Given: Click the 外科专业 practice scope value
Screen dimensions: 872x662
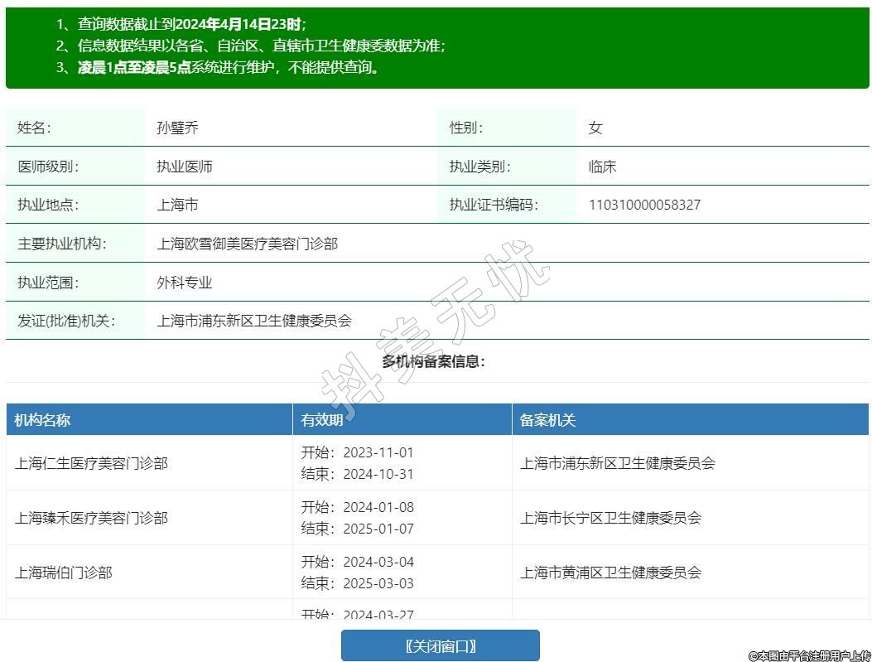Looking at the screenshot, I should [x=185, y=283].
